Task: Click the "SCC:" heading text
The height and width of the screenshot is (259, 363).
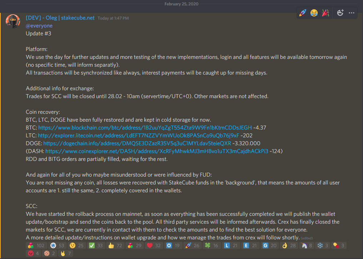Action: [x=31, y=206]
